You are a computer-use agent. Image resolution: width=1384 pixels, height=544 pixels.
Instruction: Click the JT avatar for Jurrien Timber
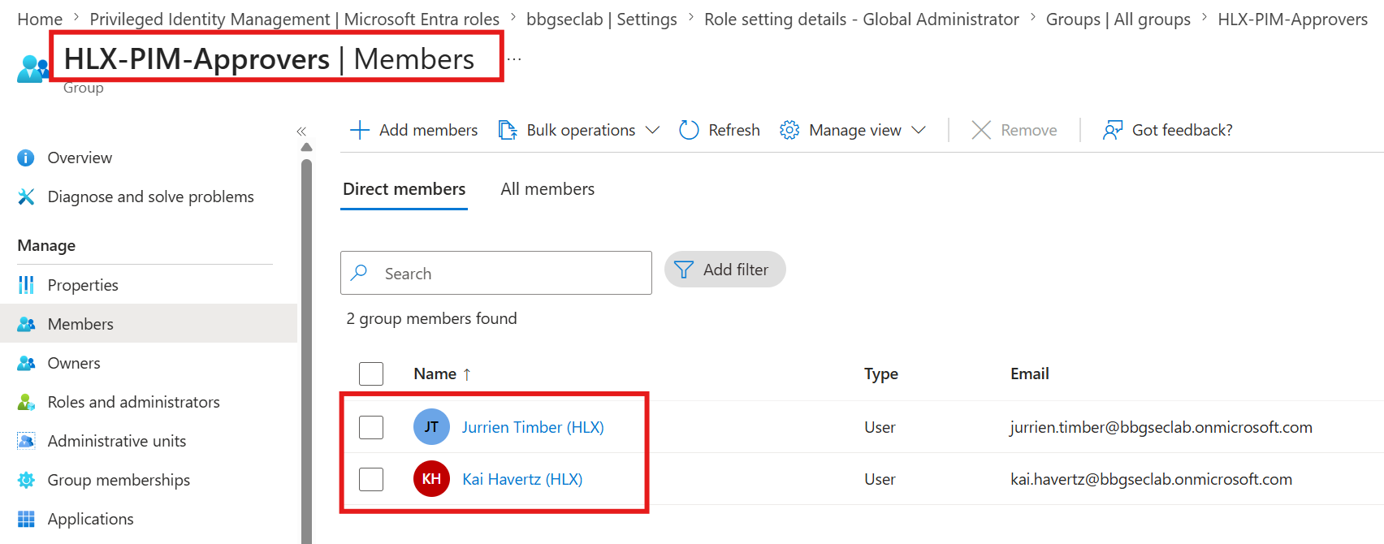[431, 427]
